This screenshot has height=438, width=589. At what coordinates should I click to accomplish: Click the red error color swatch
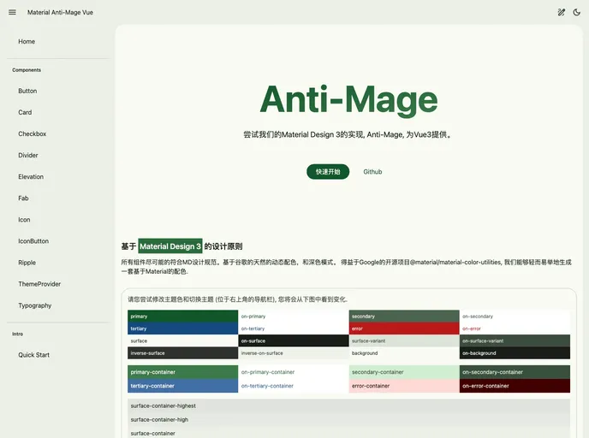[x=403, y=328]
